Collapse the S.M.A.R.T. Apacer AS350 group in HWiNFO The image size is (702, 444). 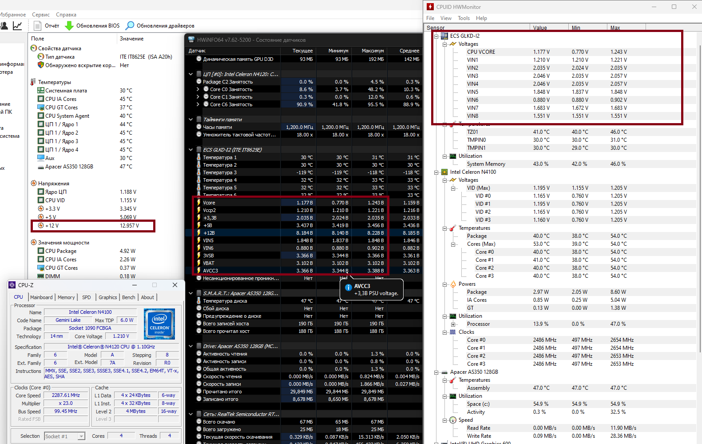pyautogui.click(x=191, y=293)
